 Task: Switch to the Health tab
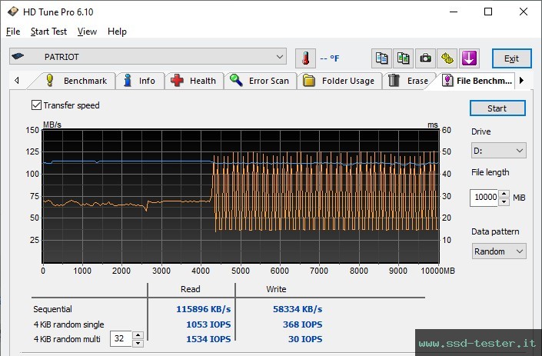click(194, 81)
